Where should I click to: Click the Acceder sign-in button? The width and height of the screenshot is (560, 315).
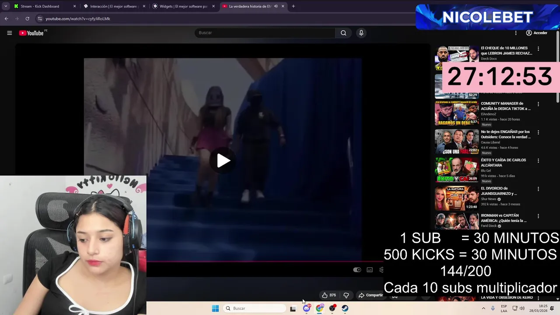(x=537, y=33)
